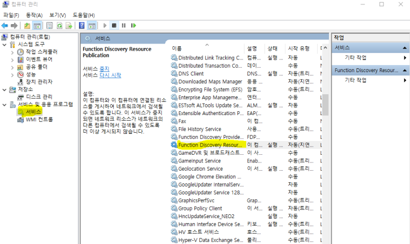Click the Restart Service icon

click(134, 25)
